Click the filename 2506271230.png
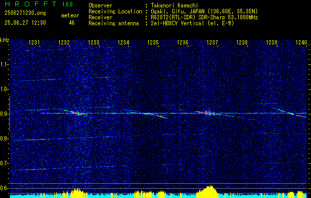The height and width of the screenshot is (198, 311). point(25,13)
